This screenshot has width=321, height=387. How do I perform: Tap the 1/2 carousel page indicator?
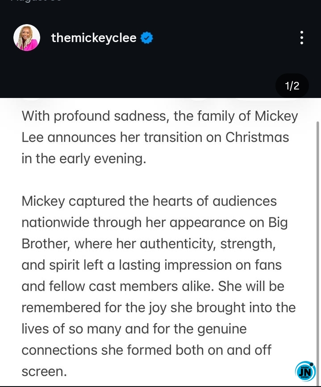292,86
